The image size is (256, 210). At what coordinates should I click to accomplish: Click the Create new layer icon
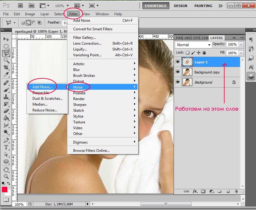(228, 191)
